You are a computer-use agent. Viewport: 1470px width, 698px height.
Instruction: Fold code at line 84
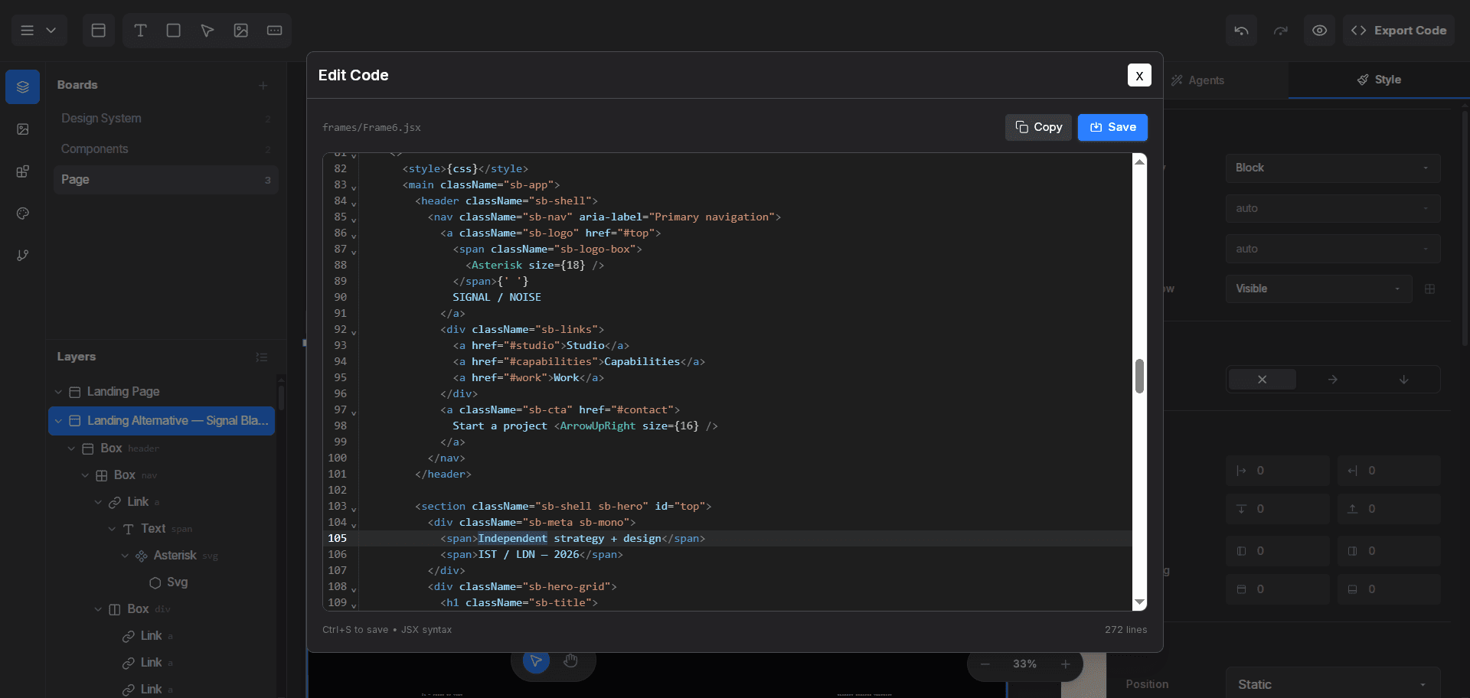coord(354,203)
